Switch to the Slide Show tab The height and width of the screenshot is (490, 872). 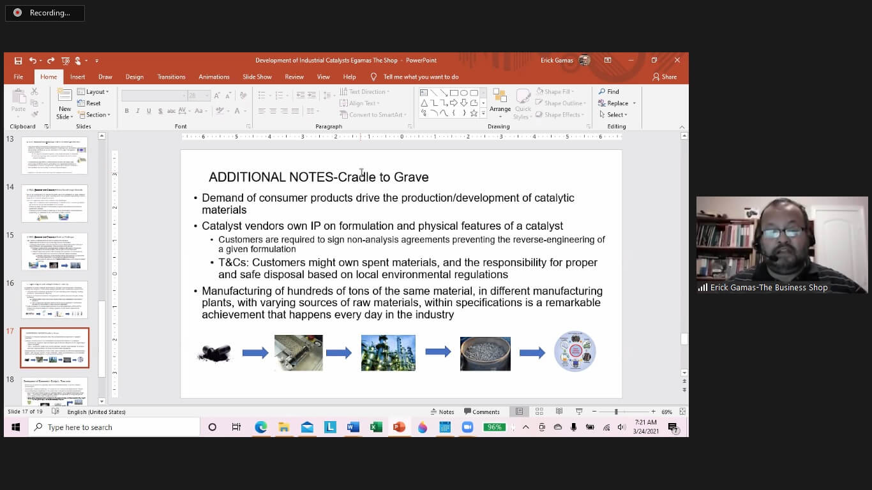257,77
